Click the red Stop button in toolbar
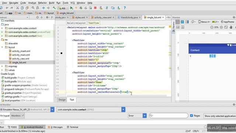The image size is (236, 133). [95, 8]
